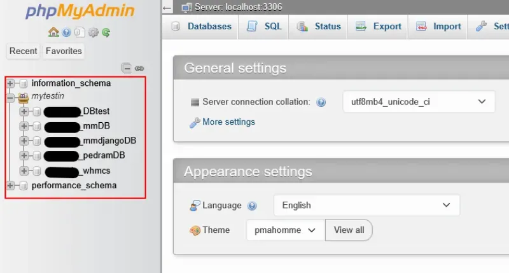Click database icon beside _mmDB
Screen dimensions: 509x273
coord(37,126)
